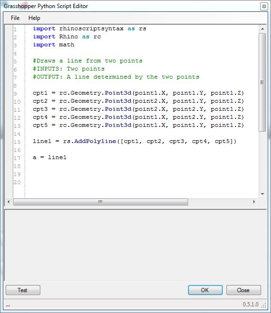Click the 'a = line1' line
Image resolution: width=271 pixels, height=313 pixels.
(x=50, y=157)
